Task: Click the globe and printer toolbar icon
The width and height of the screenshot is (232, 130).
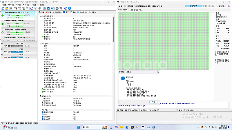Action: (32, 8)
